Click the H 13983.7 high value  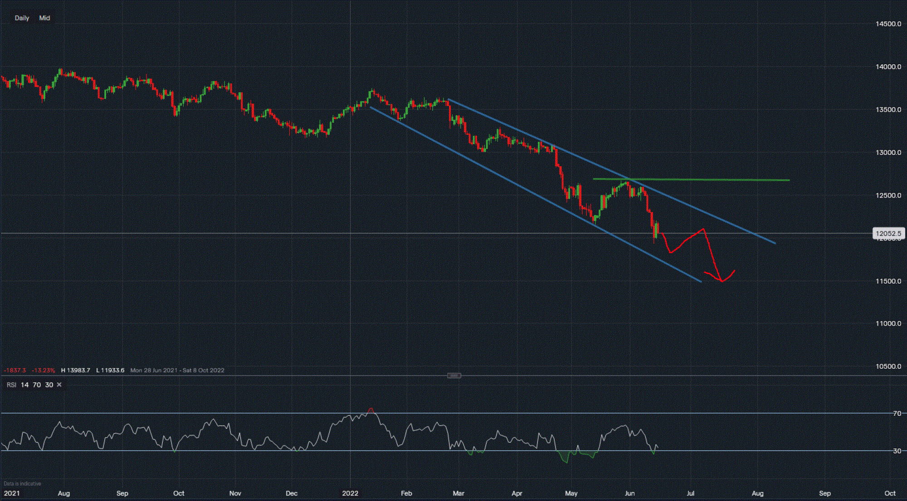[x=75, y=370]
